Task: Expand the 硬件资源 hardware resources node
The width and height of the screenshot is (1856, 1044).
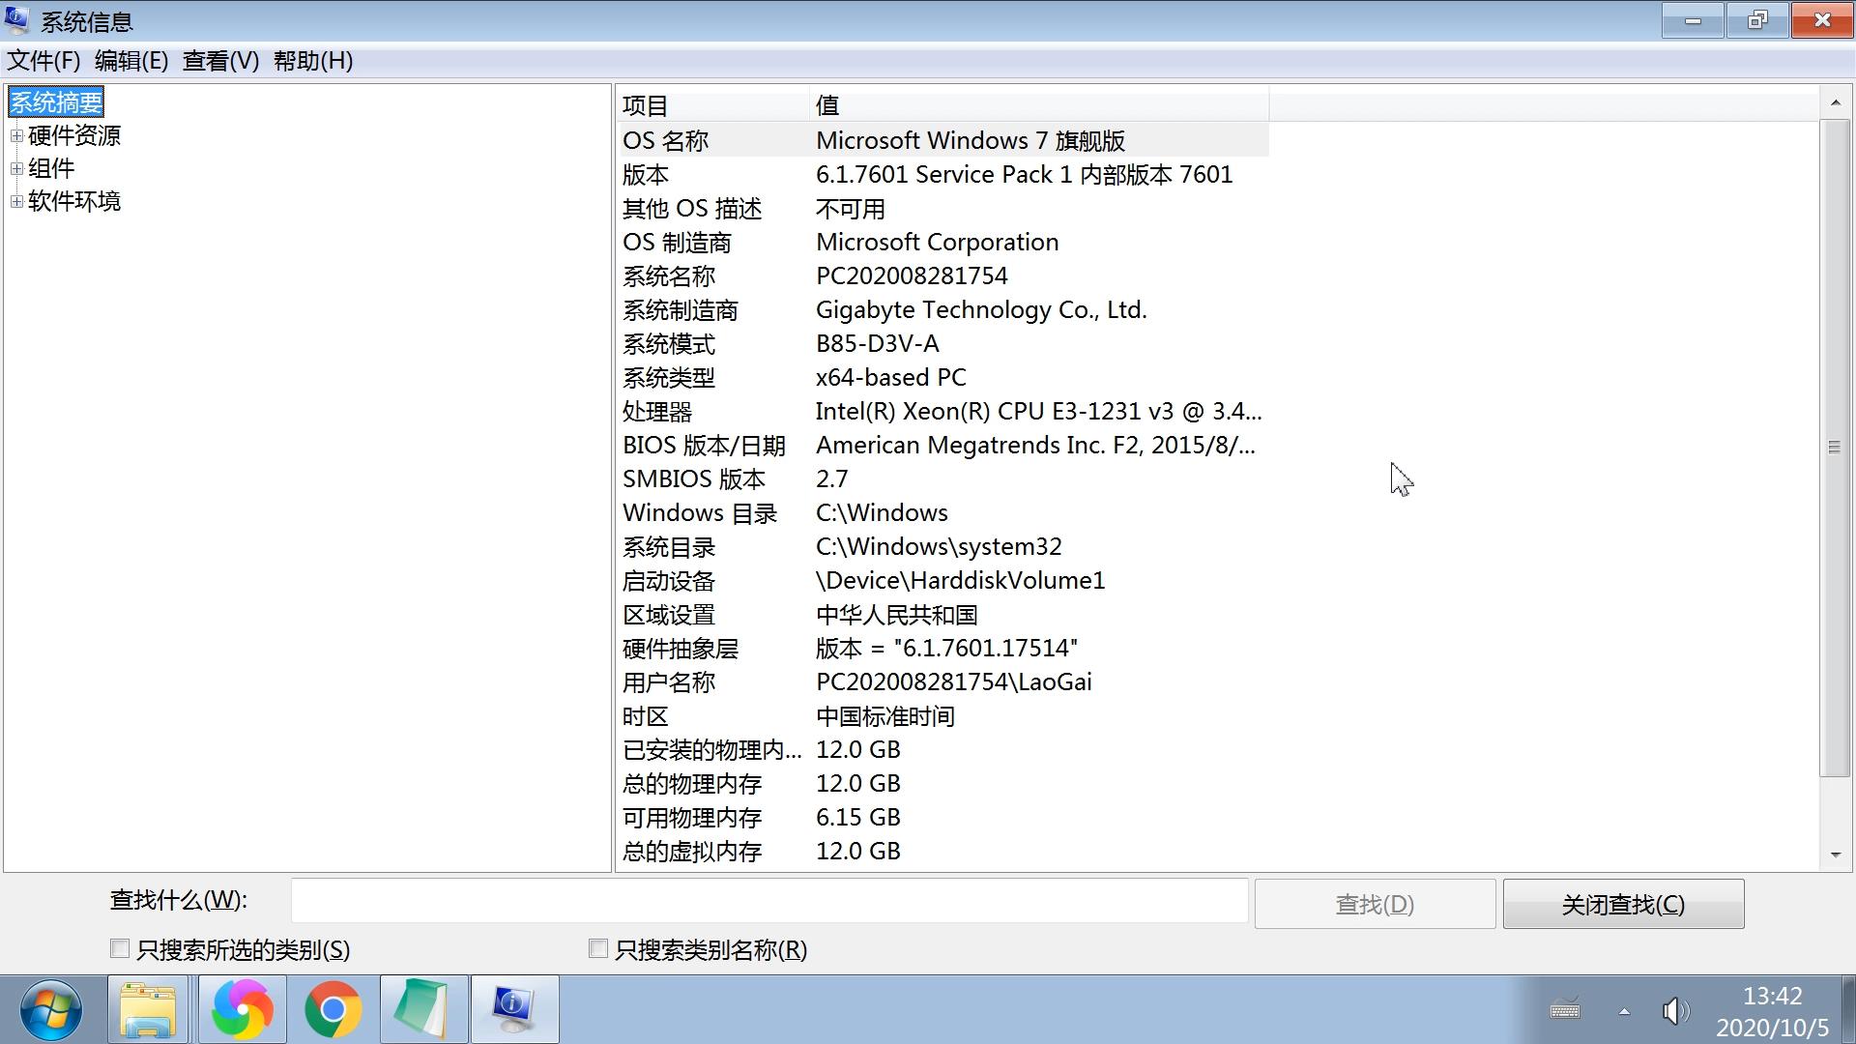Action: (x=16, y=133)
